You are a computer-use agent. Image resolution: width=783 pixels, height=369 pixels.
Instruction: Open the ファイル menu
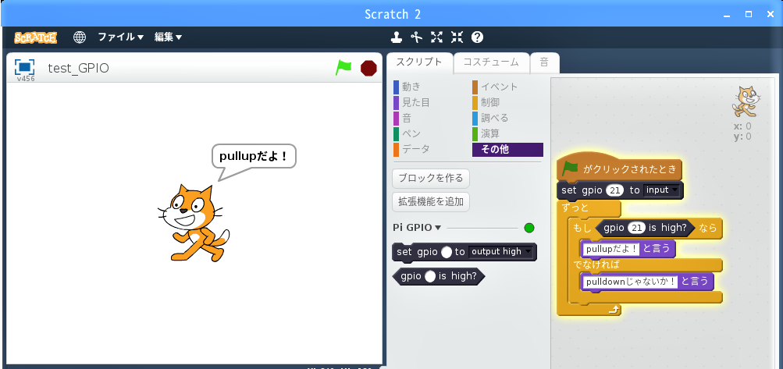coord(120,37)
